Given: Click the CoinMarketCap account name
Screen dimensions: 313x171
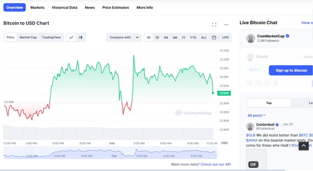Looking at the screenshot, I should click(271, 36).
